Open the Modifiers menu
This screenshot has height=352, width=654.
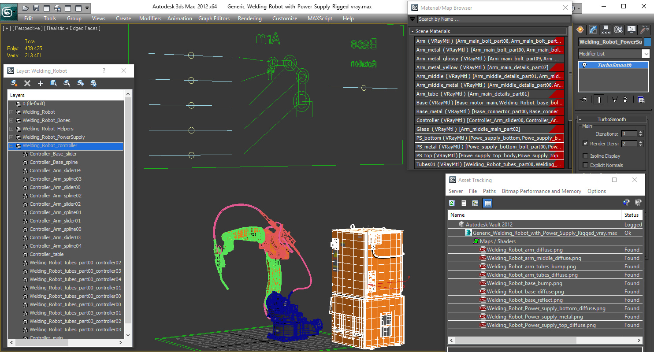150,19
